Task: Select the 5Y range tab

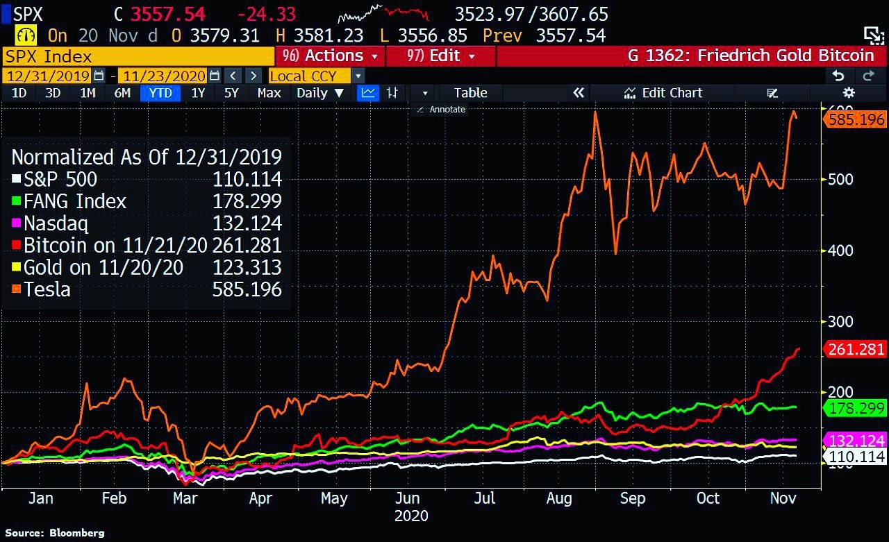Action: tap(231, 93)
